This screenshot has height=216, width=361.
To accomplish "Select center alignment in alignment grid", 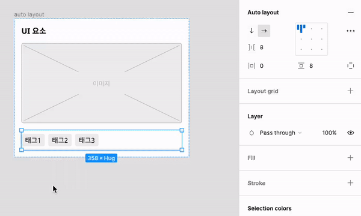I will (311, 39).
